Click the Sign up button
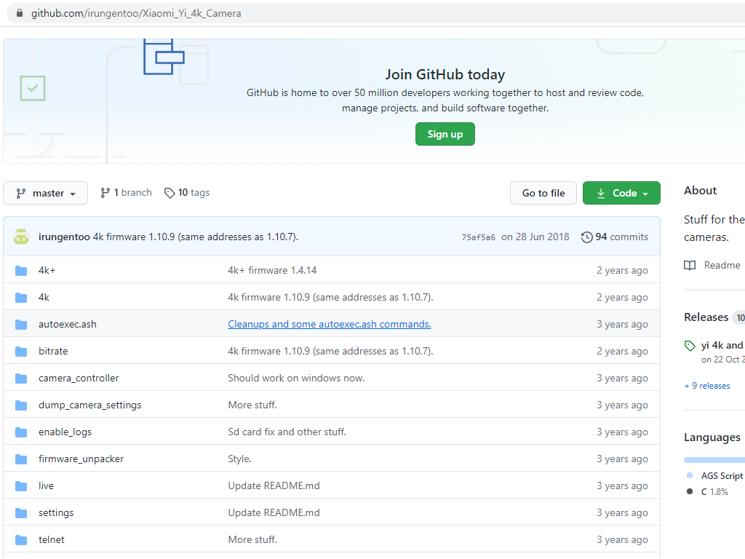The height and width of the screenshot is (559, 745). (x=445, y=134)
